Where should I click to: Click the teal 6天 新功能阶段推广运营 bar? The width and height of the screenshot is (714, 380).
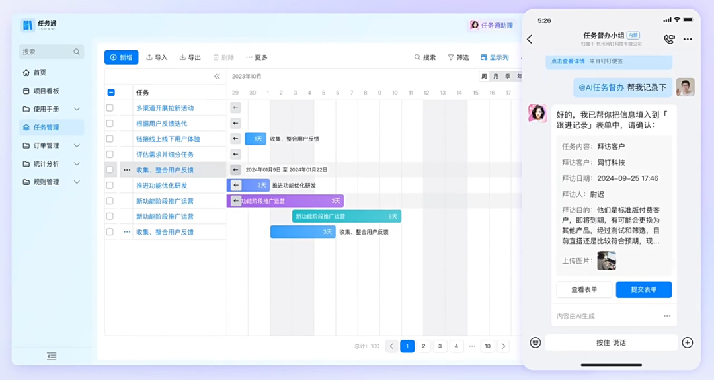pos(346,216)
